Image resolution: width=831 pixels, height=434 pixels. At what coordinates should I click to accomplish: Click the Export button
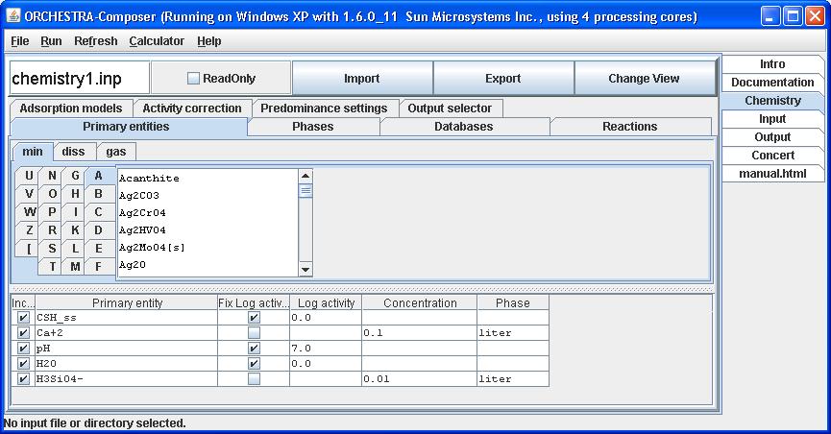click(503, 79)
